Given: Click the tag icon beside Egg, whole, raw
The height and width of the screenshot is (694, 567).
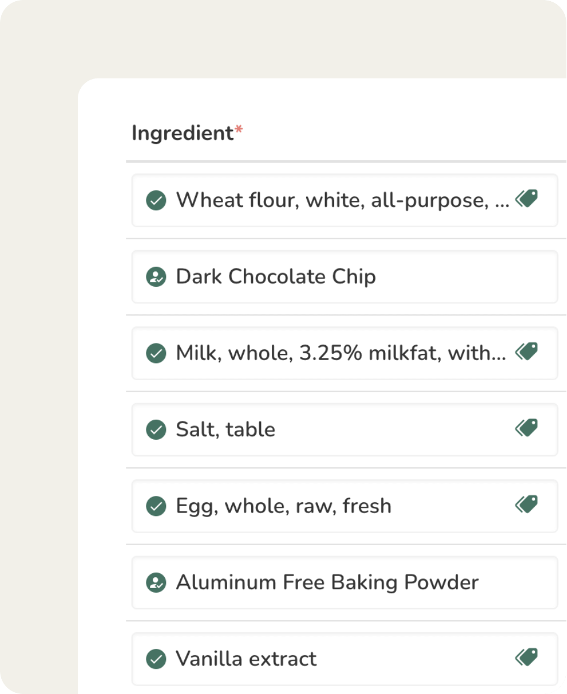Looking at the screenshot, I should click(526, 504).
